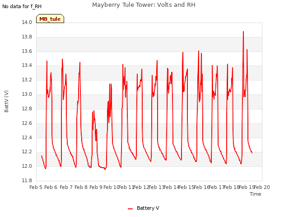Click the 'No data for f_RH' message

22,6
